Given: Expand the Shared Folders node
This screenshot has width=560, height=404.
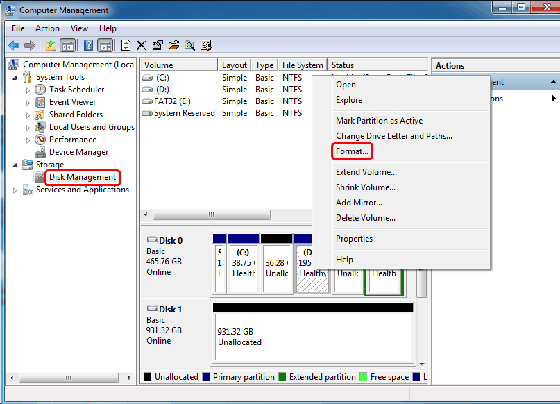Looking at the screenshot, I should point(28,115).
